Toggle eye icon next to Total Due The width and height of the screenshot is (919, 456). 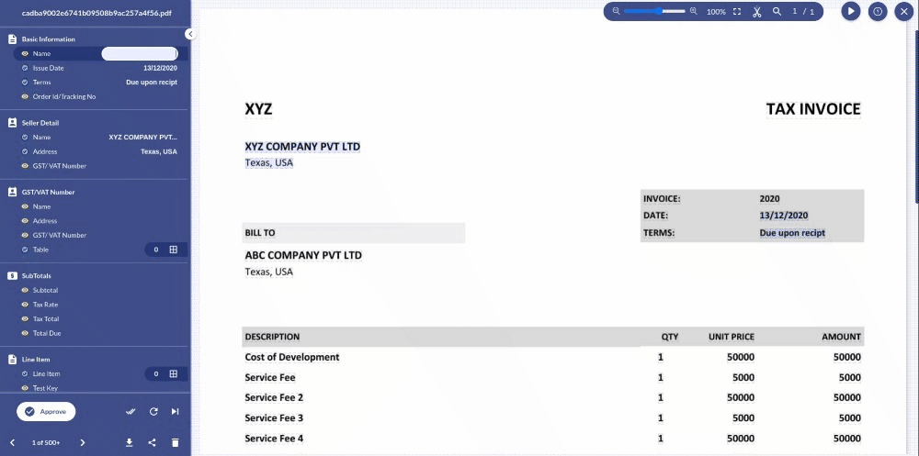pos(25,333)
